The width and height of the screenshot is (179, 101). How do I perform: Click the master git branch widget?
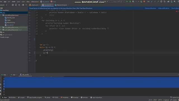click(174, 100)
